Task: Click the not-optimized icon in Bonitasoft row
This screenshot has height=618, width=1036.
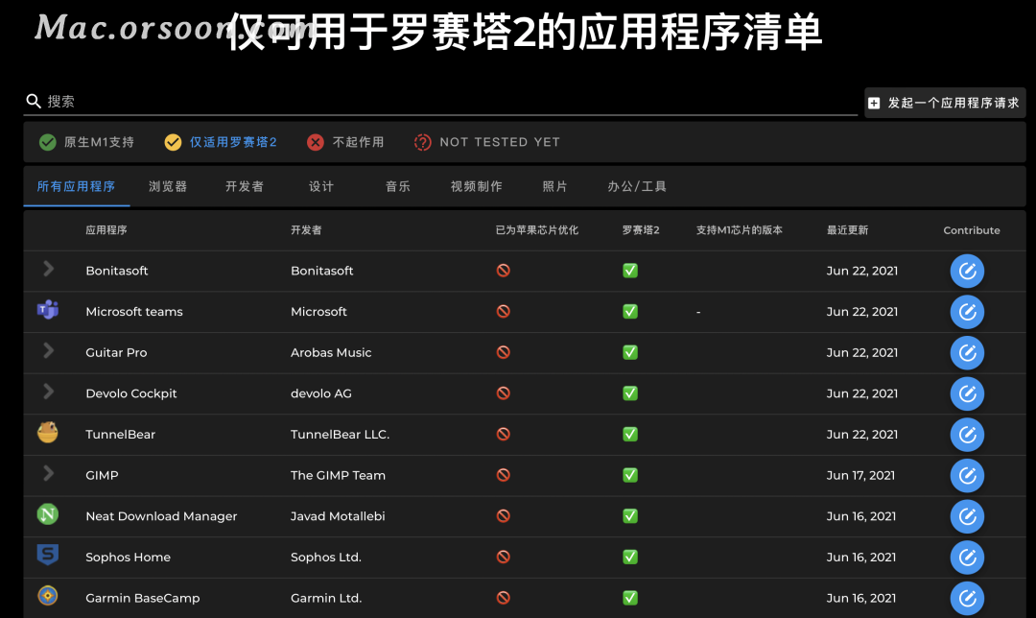Action: pyautogui.click(x=504, y=271)
